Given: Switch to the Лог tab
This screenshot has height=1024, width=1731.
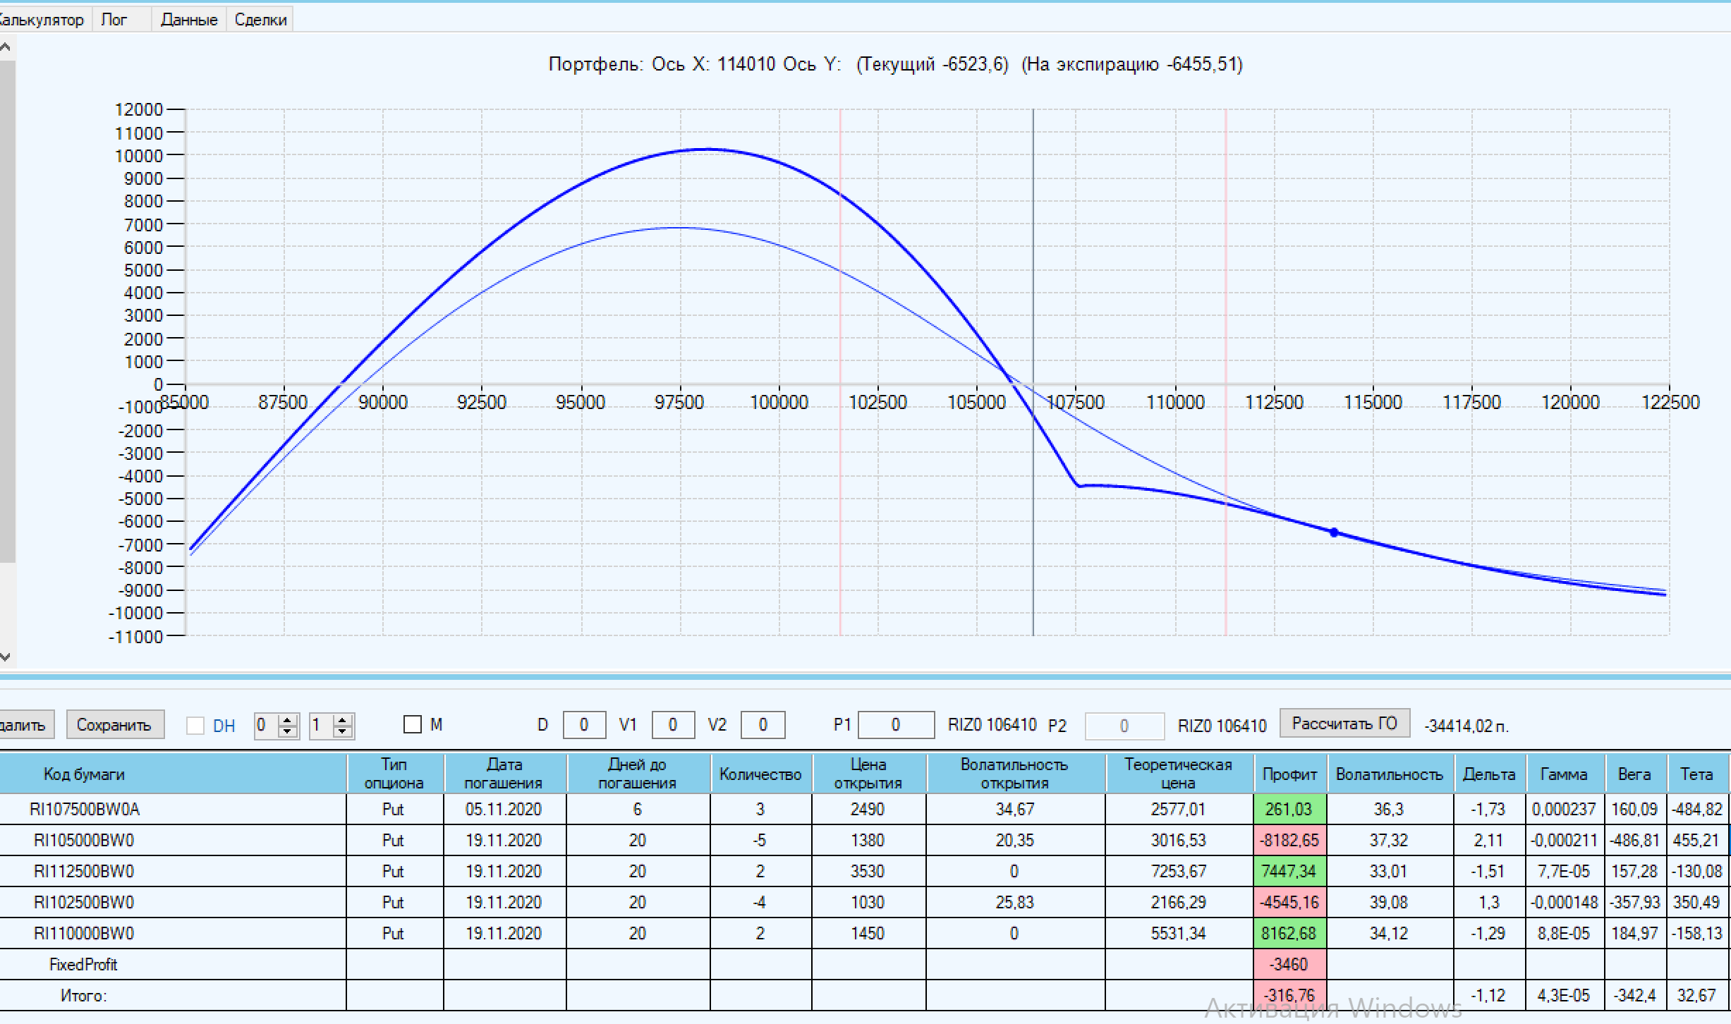Looking at the screenshot, I should pos(114,20).
